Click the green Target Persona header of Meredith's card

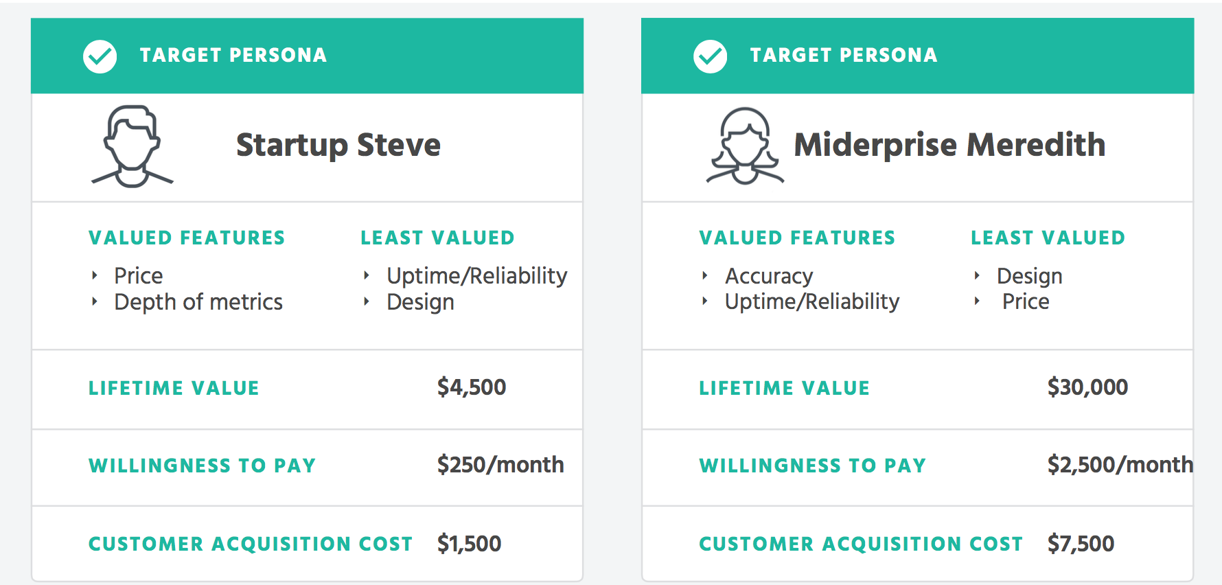coord(917,56)
